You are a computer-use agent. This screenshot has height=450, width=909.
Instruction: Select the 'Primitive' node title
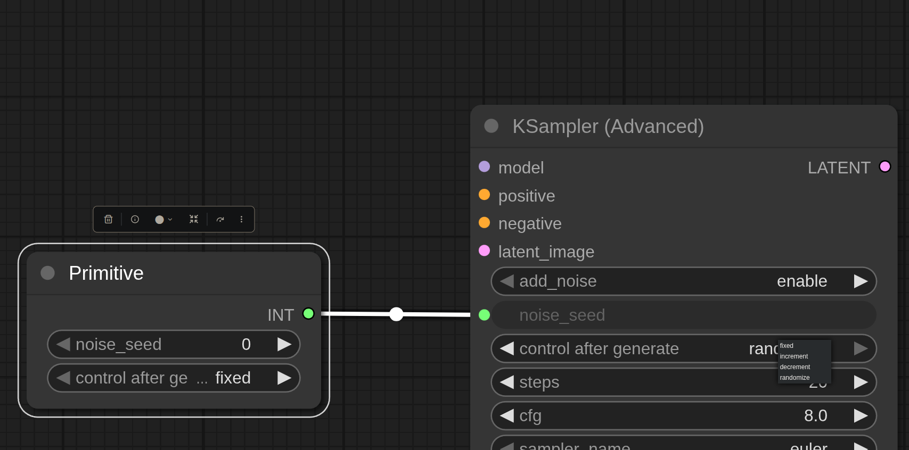[107, 273]
